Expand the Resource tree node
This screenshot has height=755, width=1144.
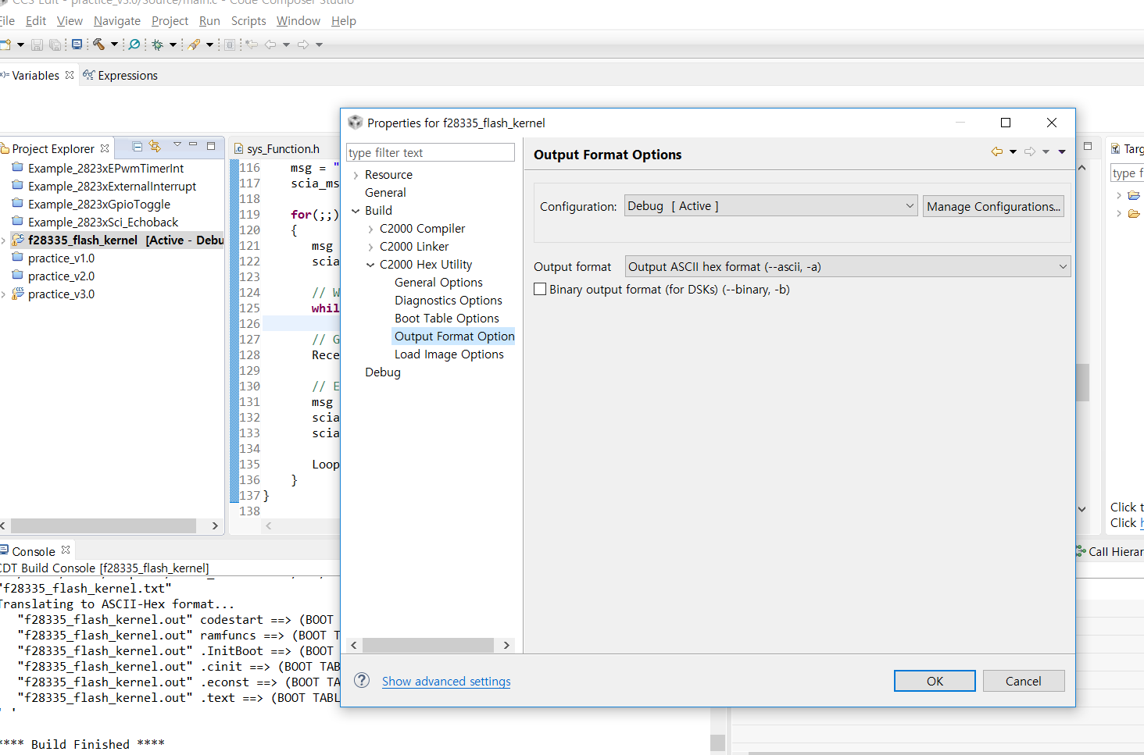coord(356,175)
